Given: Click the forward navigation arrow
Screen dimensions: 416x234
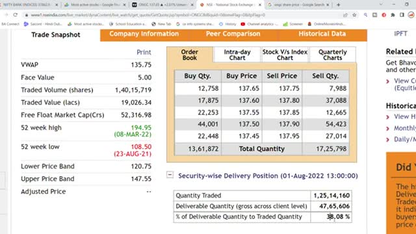Looking at the screenshot, I should 6,15.
